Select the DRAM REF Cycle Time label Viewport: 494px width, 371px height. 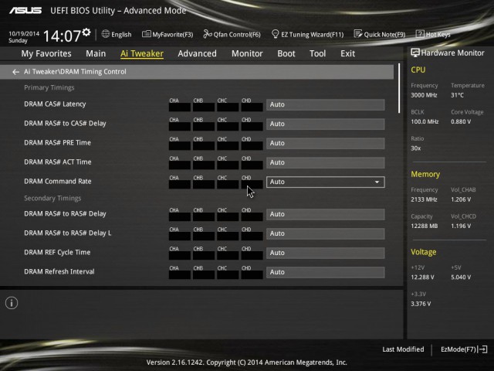pos(57,253)
